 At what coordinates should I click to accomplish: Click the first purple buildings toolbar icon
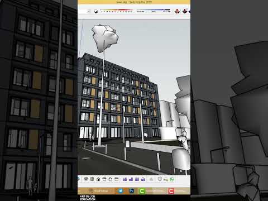[125, 179]
